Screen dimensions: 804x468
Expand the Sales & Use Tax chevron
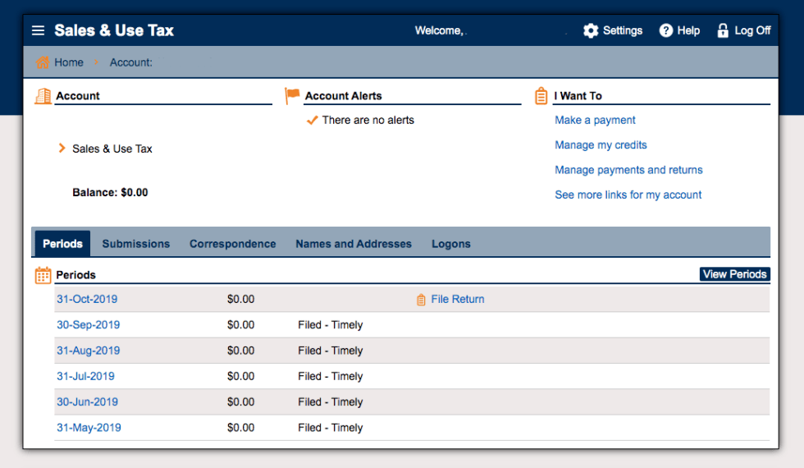pyautogui.click(x=62, y=149)
